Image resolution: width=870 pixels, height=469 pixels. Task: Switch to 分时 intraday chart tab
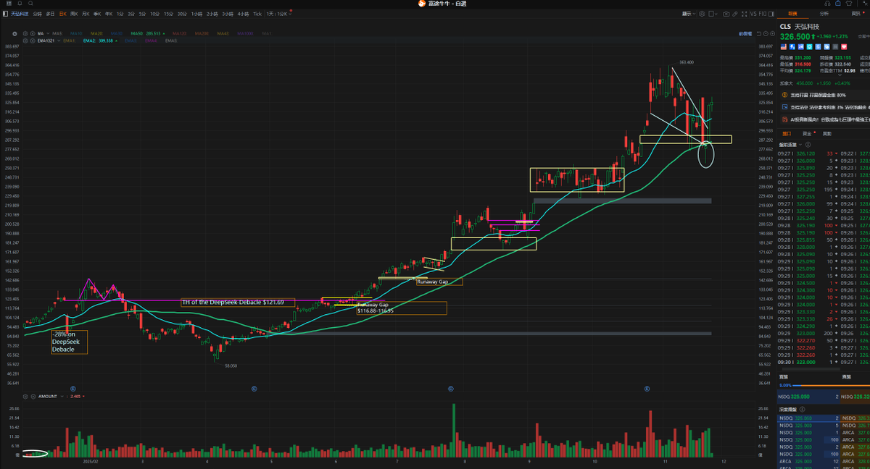click(x=37, y=14)
